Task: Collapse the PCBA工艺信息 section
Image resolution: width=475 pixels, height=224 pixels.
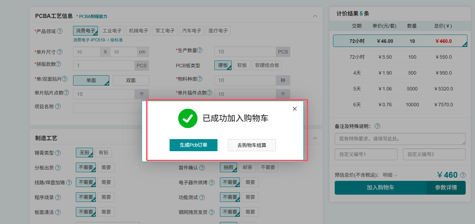Action: click(x=315, y=16)
